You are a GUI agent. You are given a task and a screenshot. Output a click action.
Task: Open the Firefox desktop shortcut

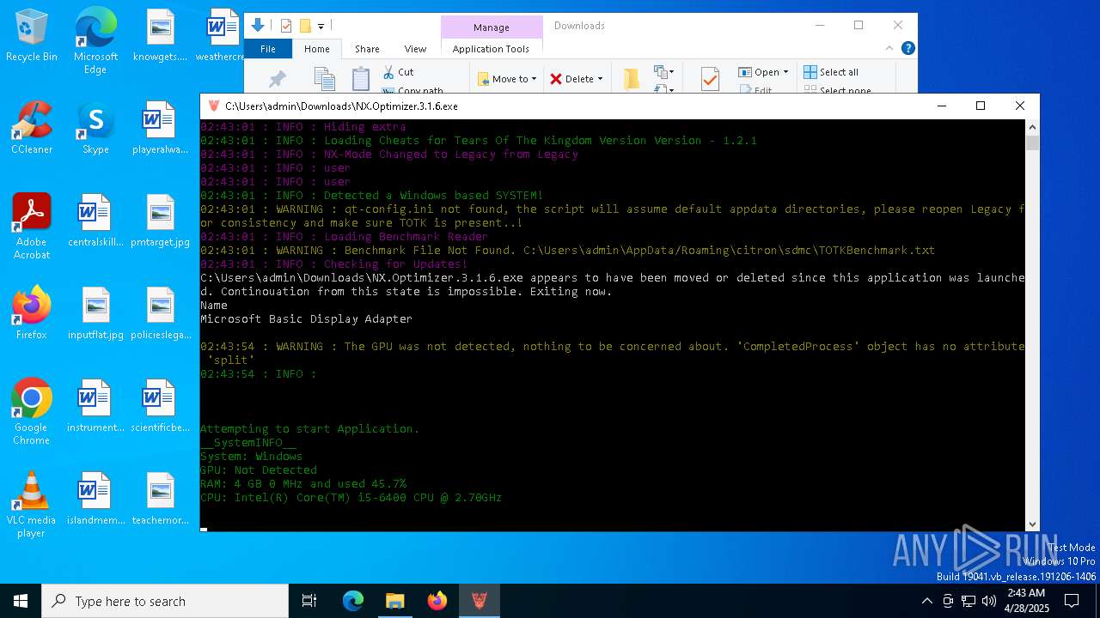[32, 313]
